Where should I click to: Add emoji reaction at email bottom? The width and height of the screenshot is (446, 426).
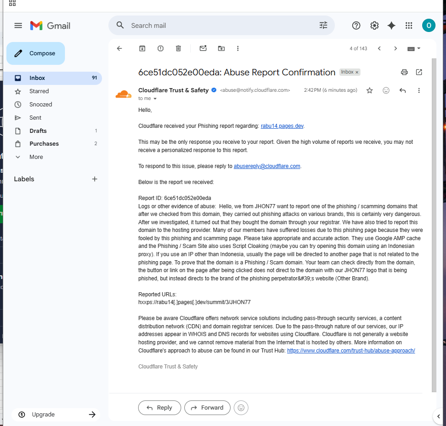(x=241, y=408)
